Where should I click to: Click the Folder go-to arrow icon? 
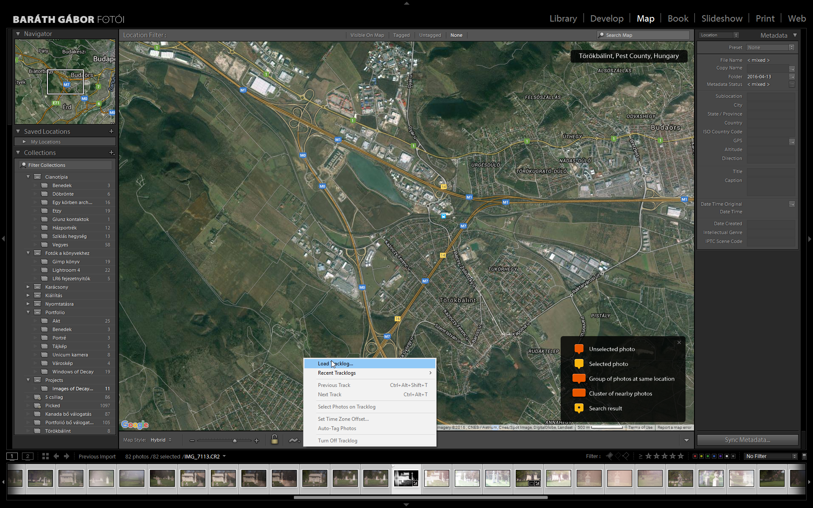[x=792, y=77]
